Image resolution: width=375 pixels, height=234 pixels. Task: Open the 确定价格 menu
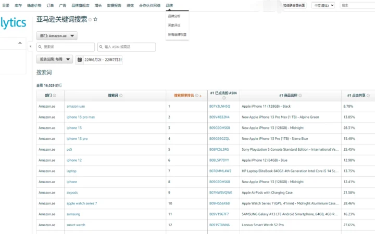pos(34,5)
